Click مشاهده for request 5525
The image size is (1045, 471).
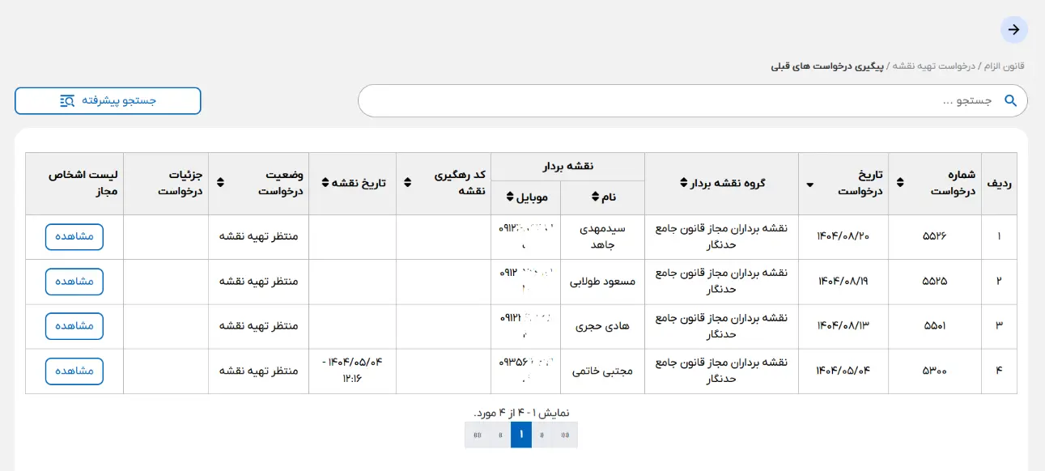[x=74, y=281]
